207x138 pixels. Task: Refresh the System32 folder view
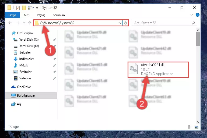pos(126,23)
